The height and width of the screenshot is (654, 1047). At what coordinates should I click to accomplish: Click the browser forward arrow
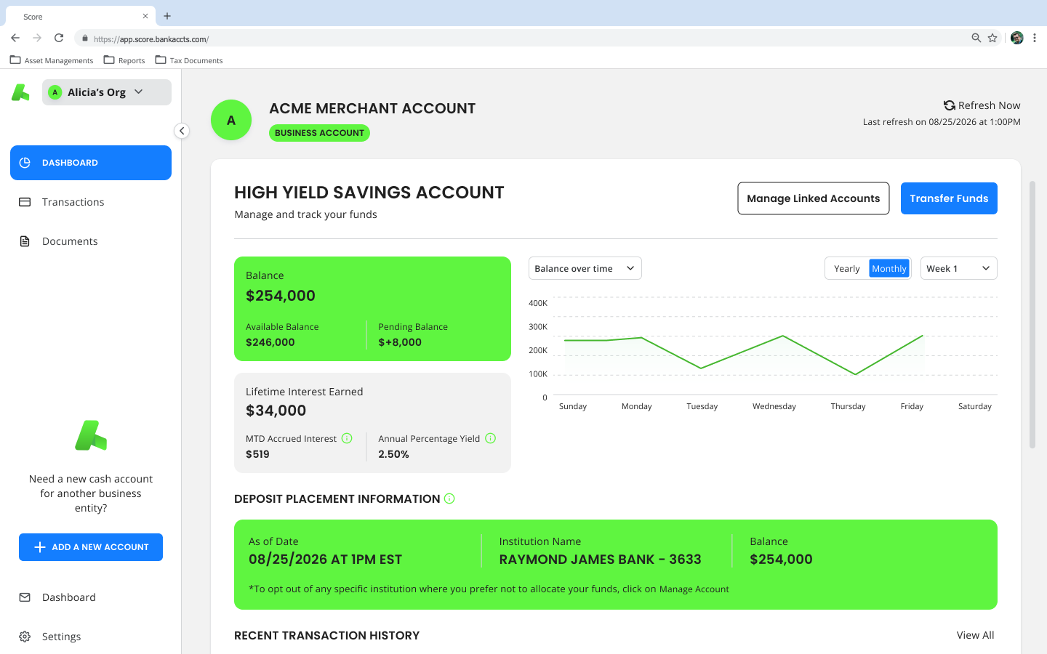click(37, 38)
